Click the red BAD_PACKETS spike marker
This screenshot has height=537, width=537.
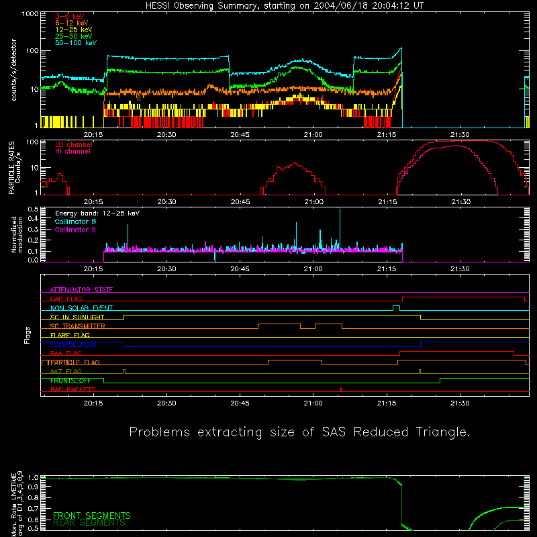pyautogui.click(x=341, y=389)
